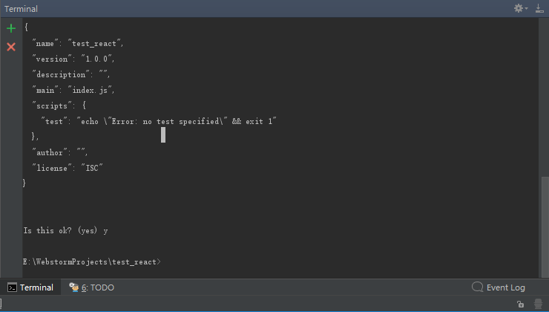Close the terminal session with the red X
The height and width of the screenshot is (312, 549).
click(10, 47)
